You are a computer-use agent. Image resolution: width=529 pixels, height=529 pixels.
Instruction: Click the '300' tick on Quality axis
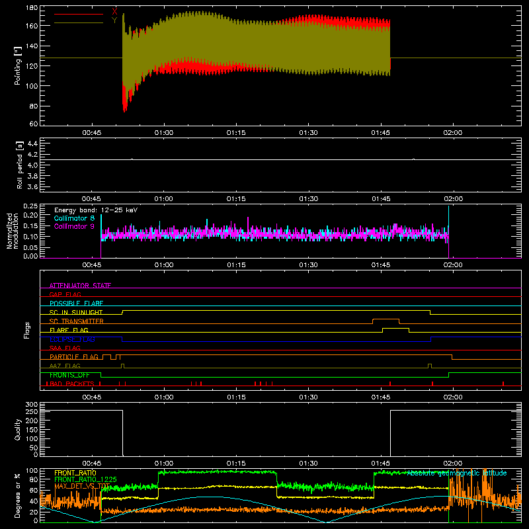32,405
